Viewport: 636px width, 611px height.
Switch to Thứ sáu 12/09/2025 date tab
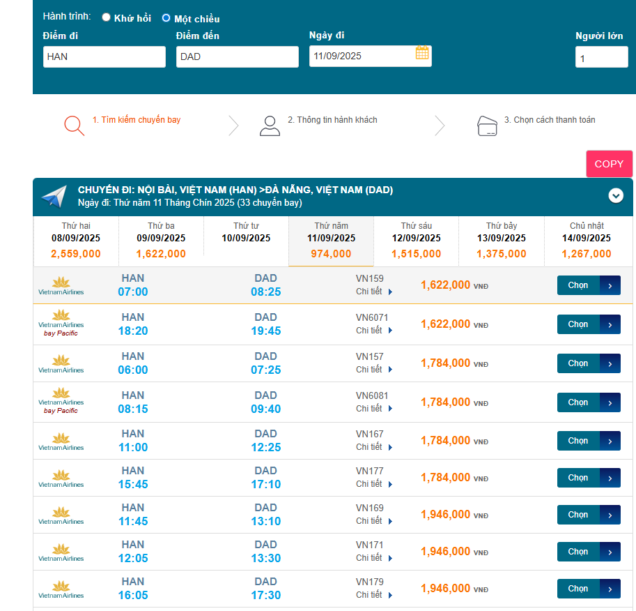click(x=416, y=241)
